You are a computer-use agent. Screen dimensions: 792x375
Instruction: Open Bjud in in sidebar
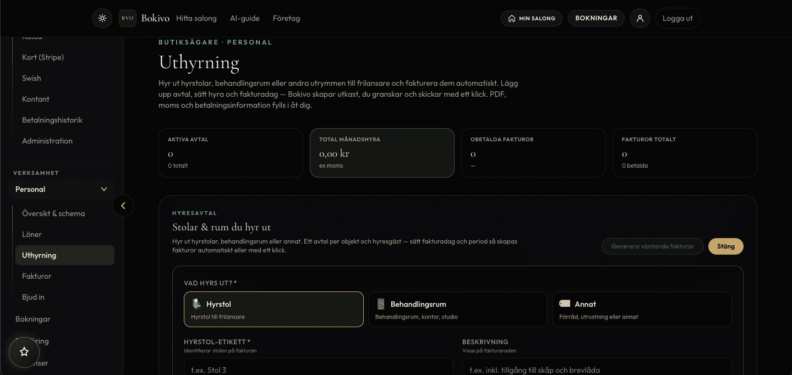point(65,297)
